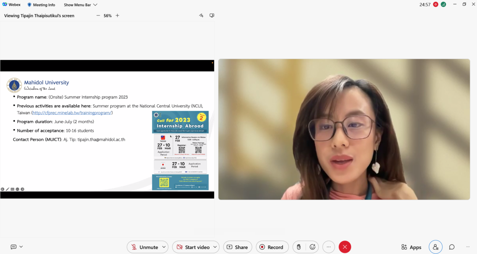Open the Participants panel icon

435,247
